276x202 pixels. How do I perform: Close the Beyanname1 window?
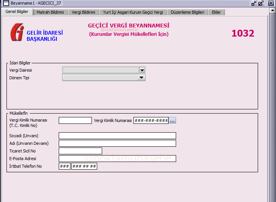tap(271, 3)
